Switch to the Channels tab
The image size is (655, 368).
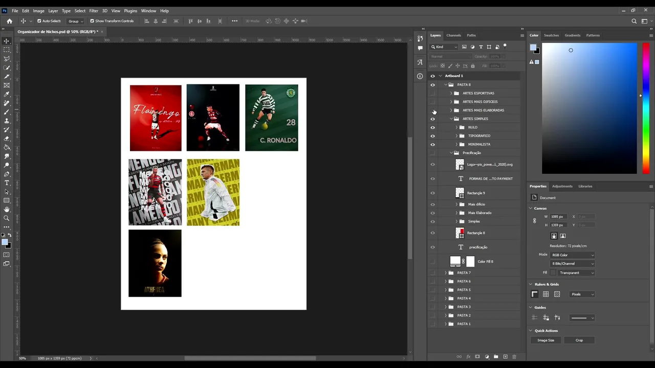(454, 35)
